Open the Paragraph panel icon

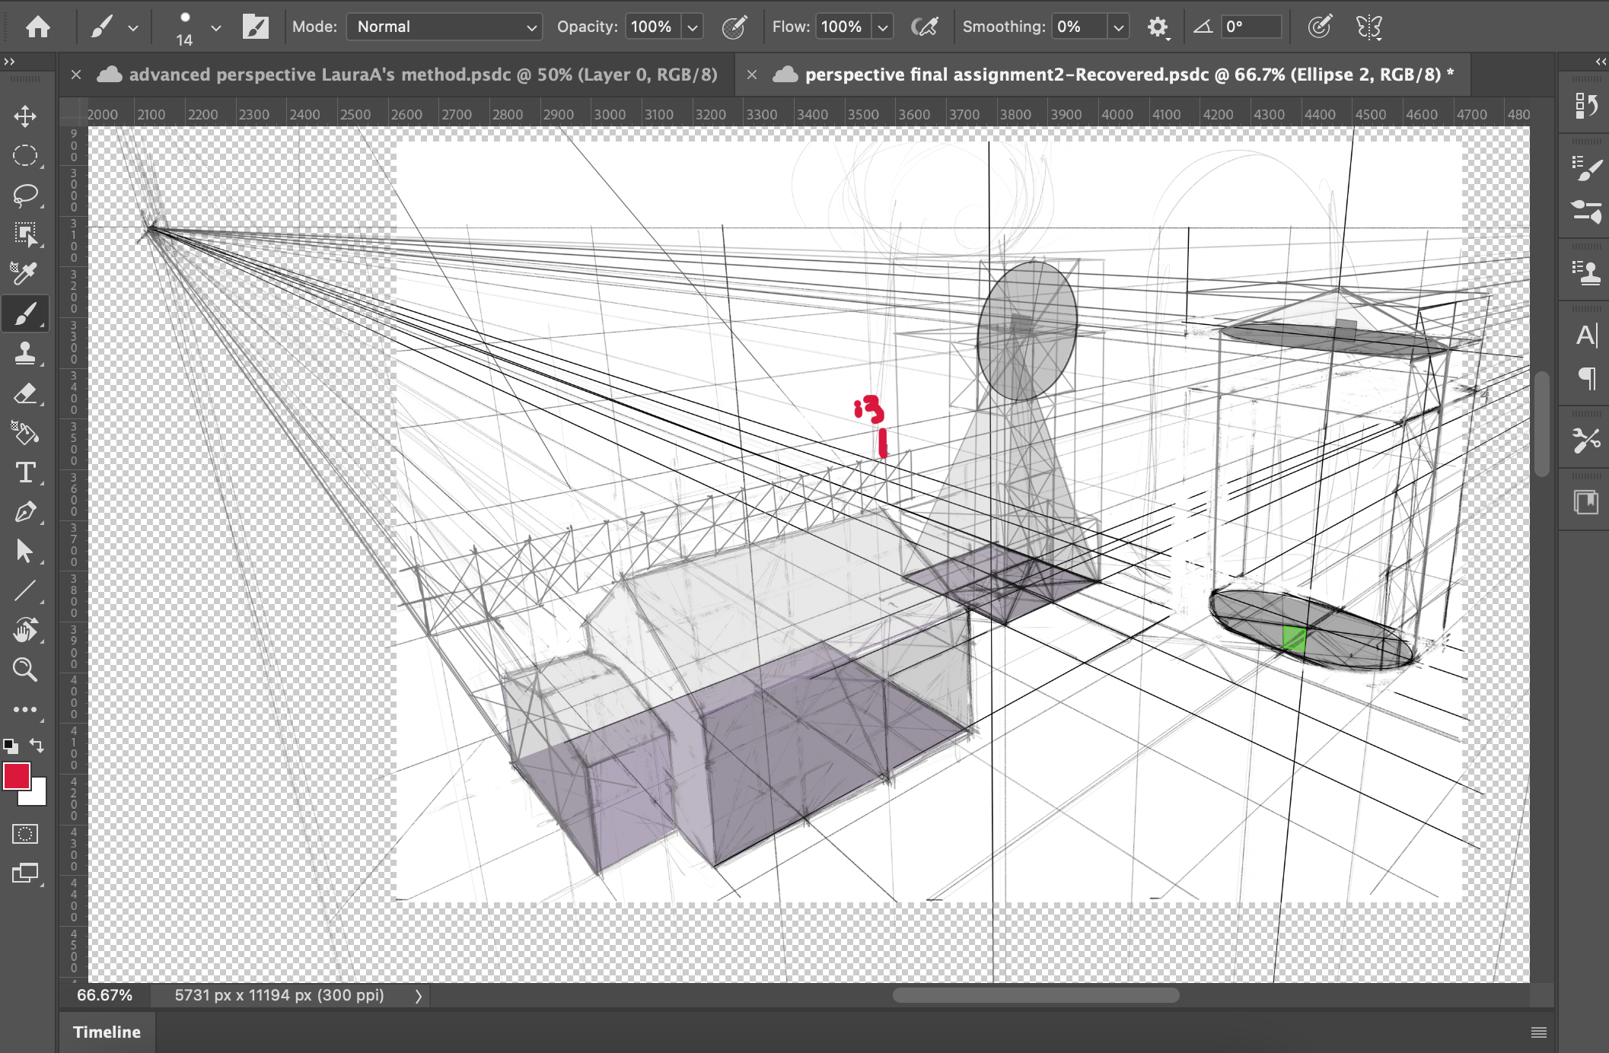pos(1588,377)
